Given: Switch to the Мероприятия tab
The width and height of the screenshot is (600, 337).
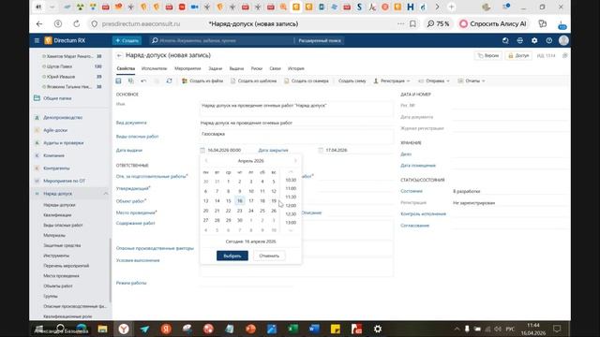Looking at the screenshot, I should point(187,68).
